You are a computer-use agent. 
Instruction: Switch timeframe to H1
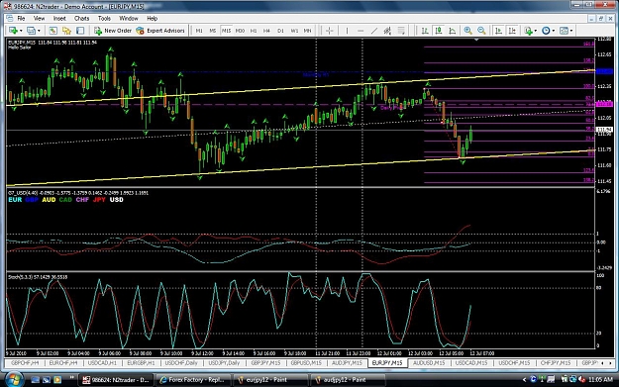point(254,31)
